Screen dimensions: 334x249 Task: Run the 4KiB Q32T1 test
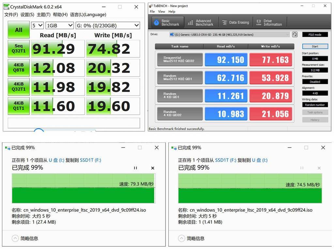click(x=19, y=87)
